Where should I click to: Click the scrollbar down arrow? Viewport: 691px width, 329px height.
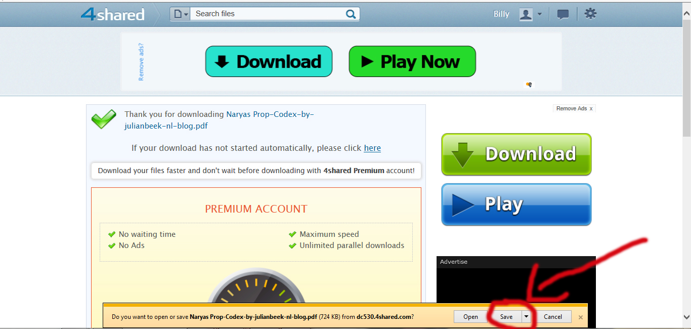pos(686,317)
